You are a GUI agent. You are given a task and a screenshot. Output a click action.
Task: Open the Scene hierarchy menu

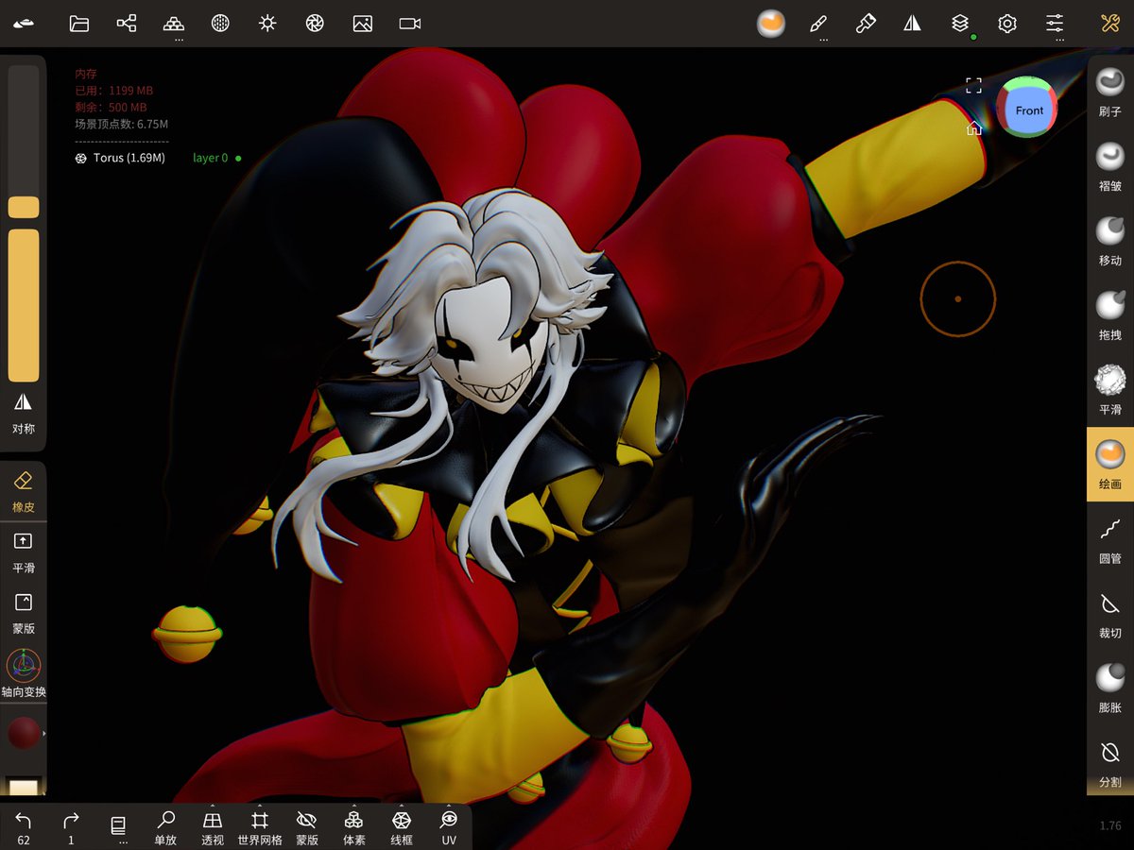126,24
